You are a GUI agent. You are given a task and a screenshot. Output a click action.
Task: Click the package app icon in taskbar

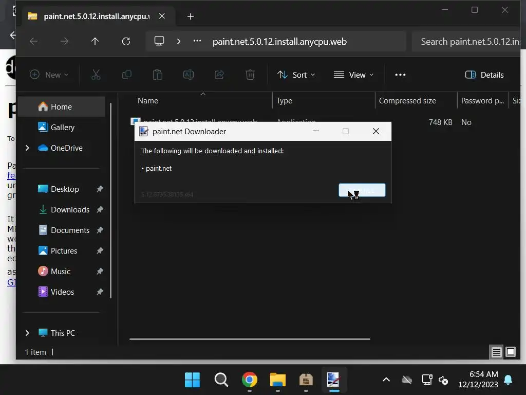point(306,380)
